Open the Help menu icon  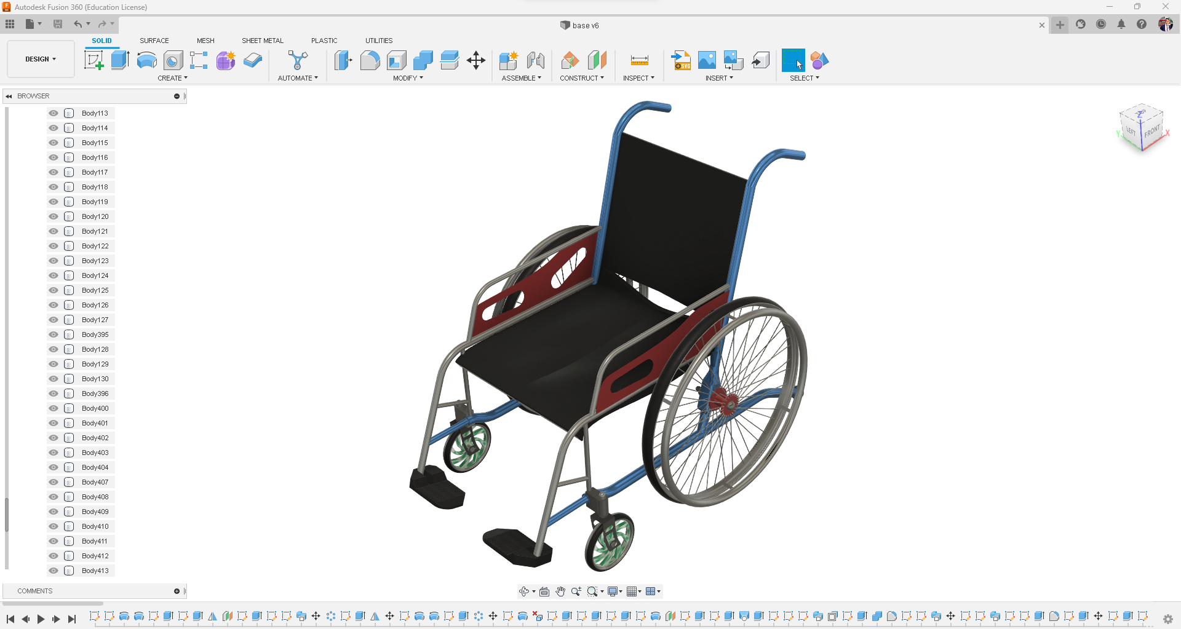(1142, 25)
